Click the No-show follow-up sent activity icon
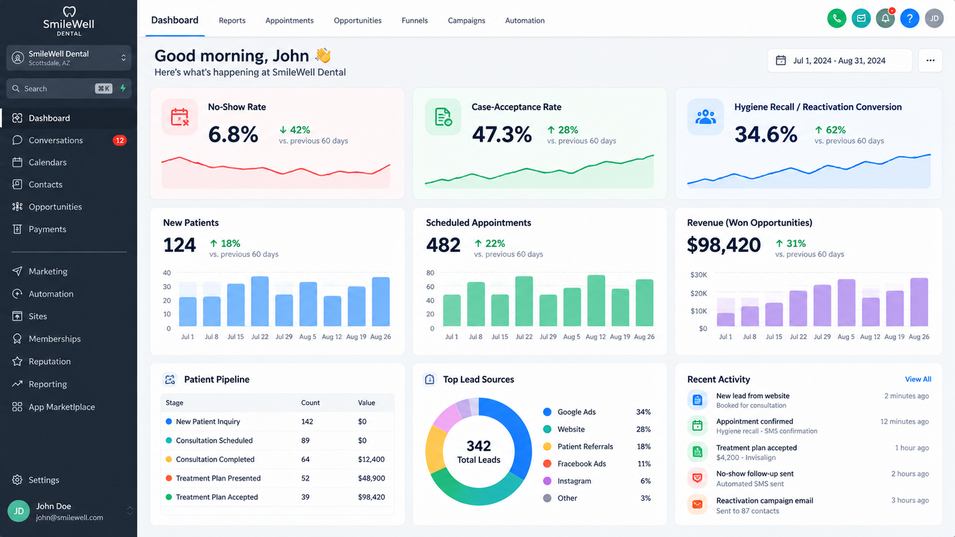The height and width of the screenshot is (537, 955). coord(697,478)
